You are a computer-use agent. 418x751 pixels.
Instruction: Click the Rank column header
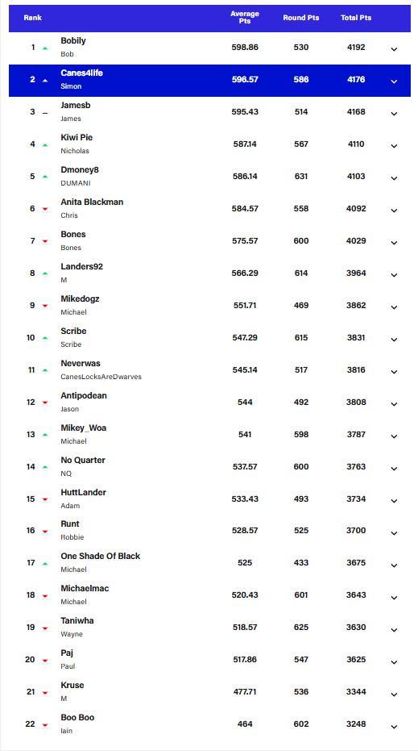click(x=32, y=18)
